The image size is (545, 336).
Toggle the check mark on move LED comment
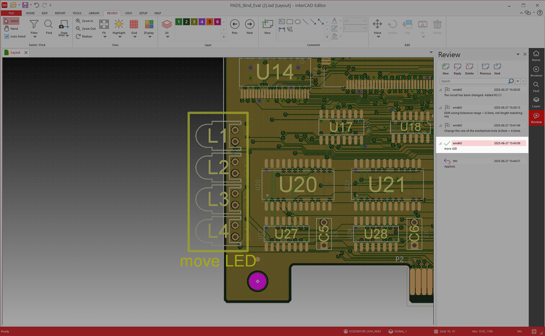pos(447,143)
